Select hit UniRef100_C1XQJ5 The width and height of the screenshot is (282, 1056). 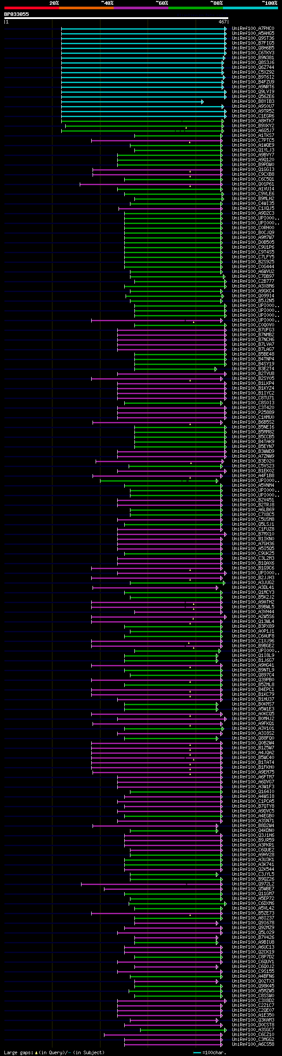[253, 209]
